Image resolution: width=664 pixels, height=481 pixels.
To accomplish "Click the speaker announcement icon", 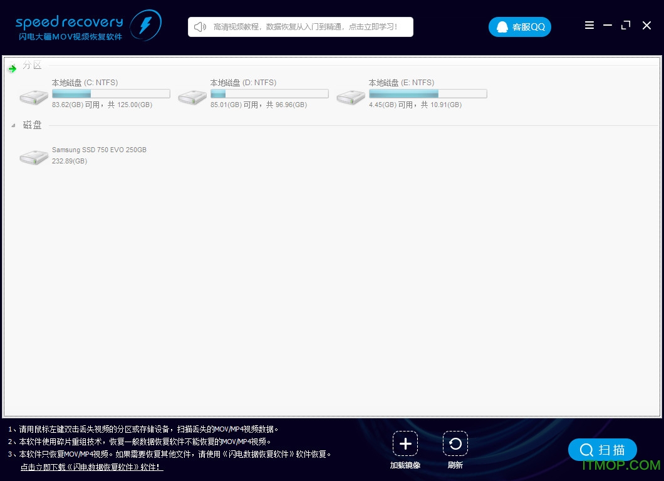I will 200,27.
